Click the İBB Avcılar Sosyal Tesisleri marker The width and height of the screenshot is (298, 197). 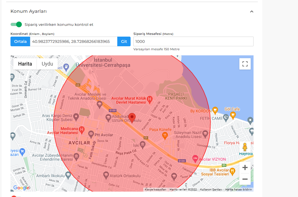pyautogui.click(x=232, y=171)
